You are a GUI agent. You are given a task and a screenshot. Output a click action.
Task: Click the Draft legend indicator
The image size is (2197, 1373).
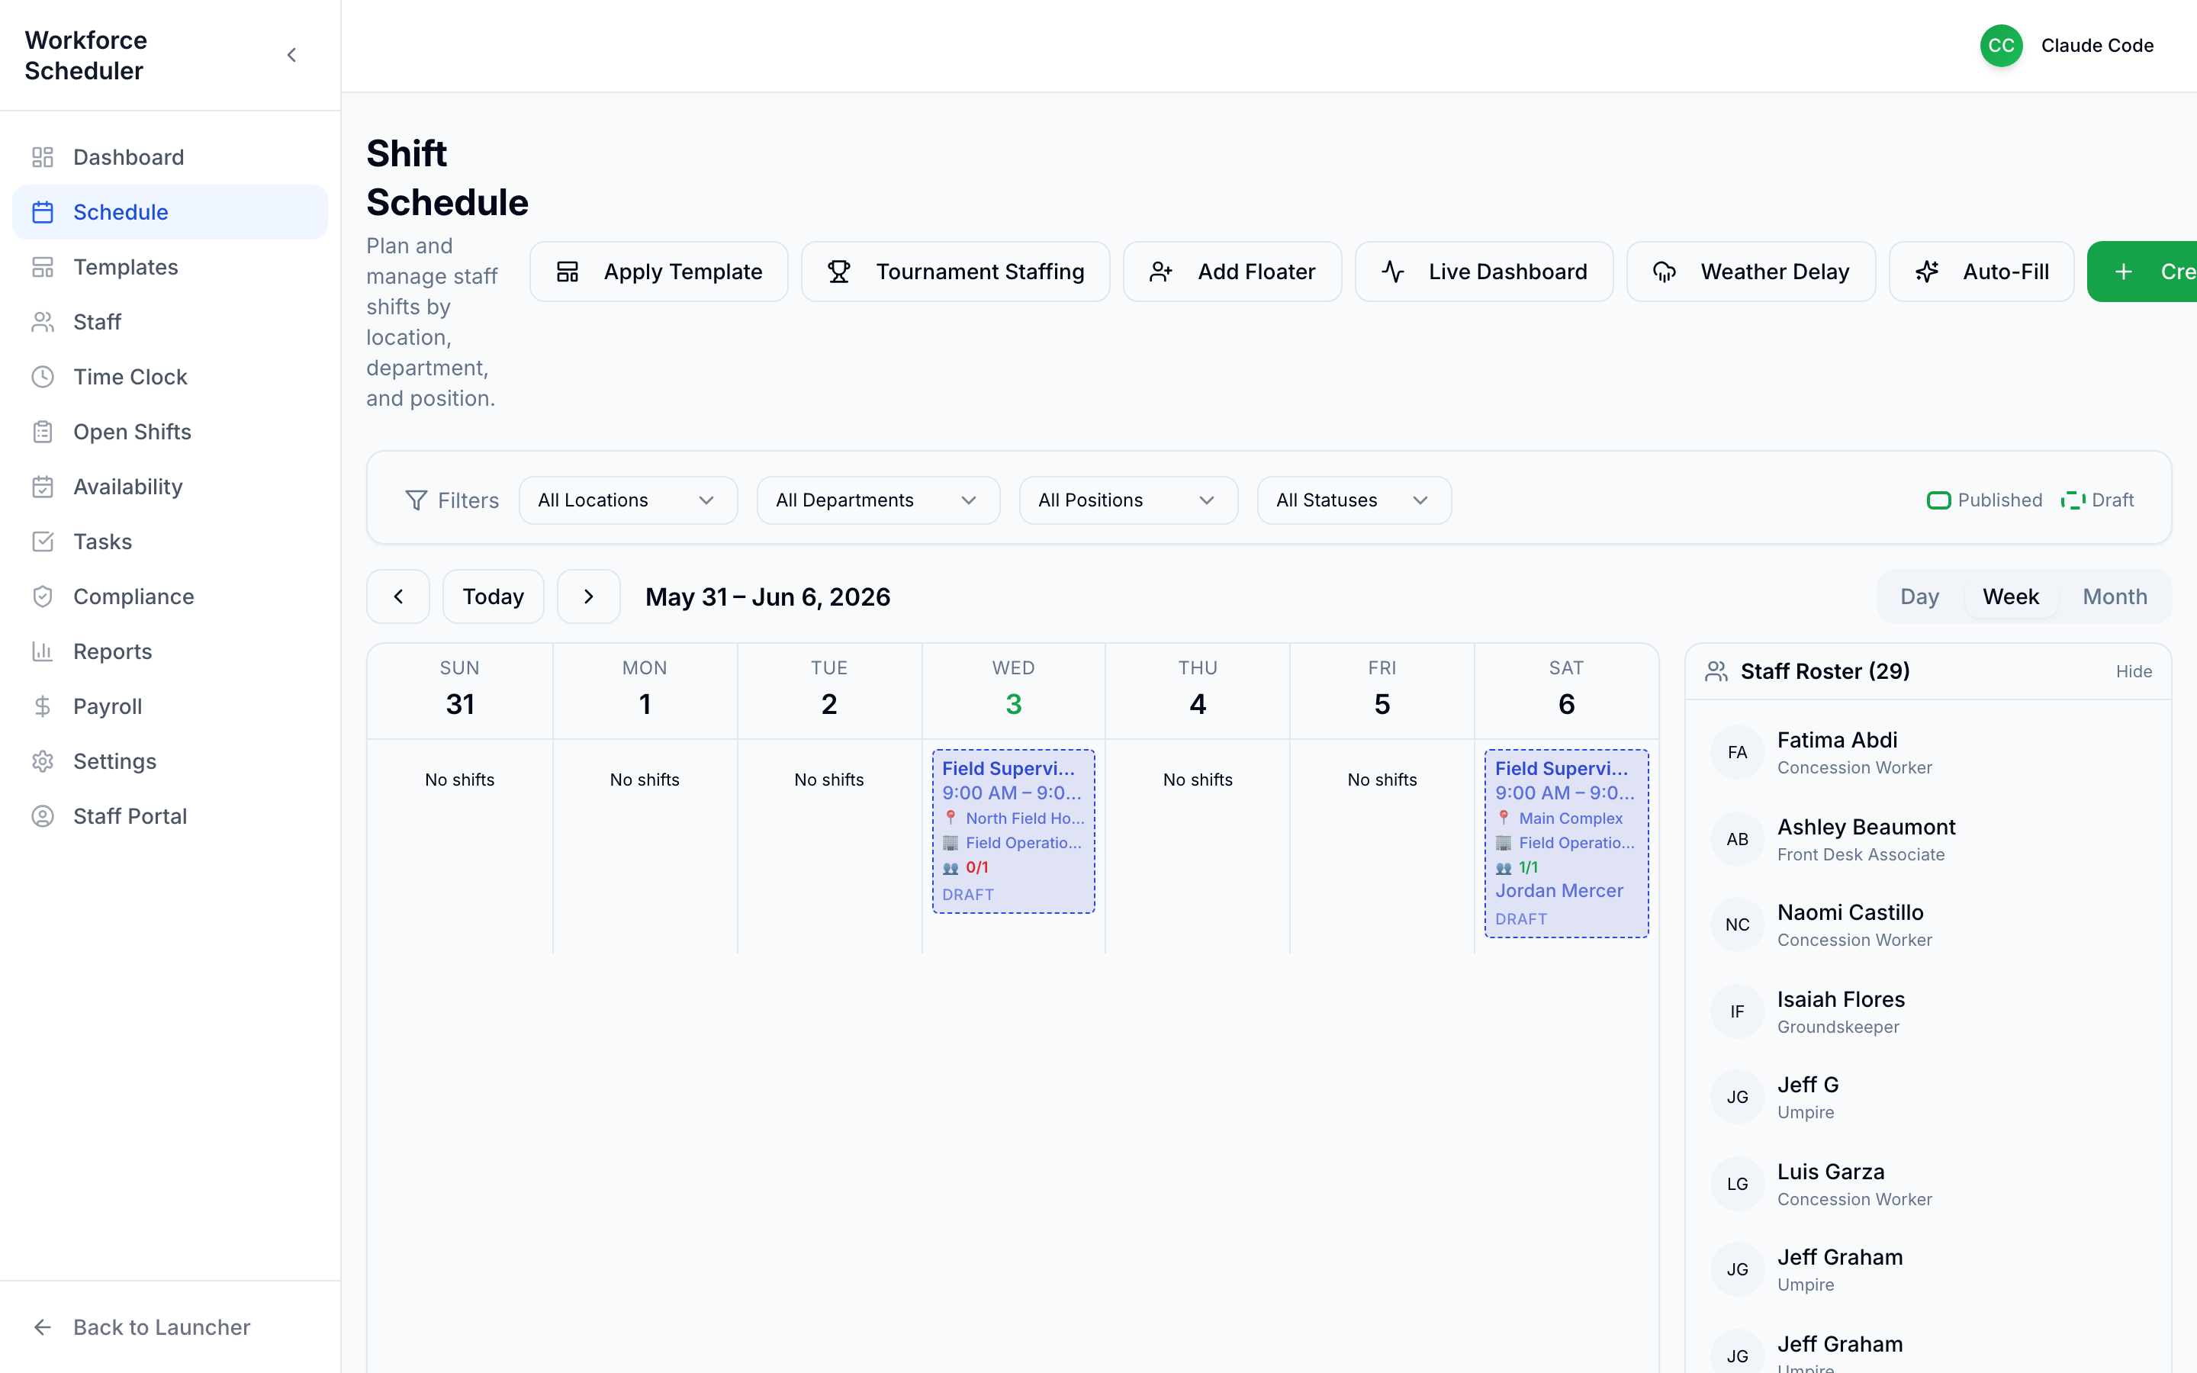[2097, 500]
